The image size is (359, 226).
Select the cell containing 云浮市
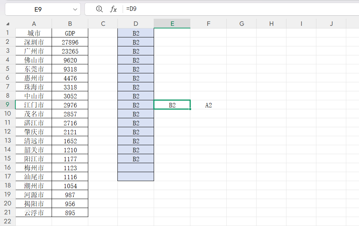pos(34,213)
